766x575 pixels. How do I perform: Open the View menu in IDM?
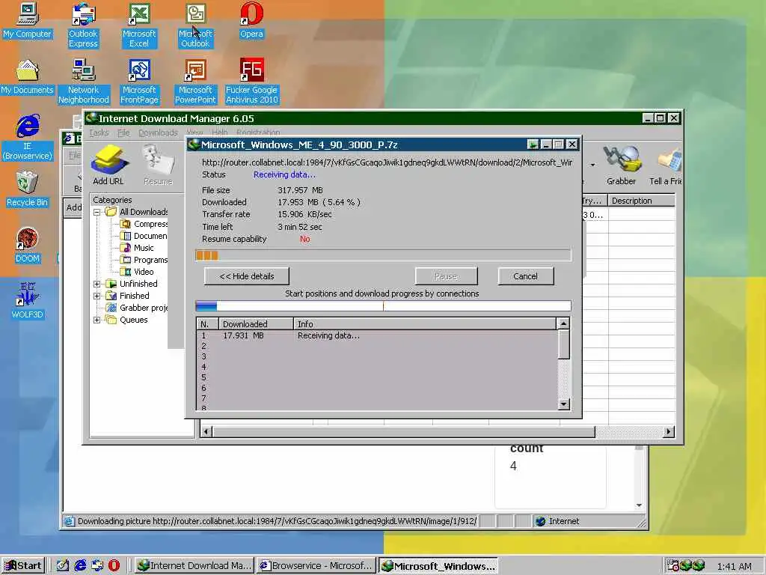[194, 133]
